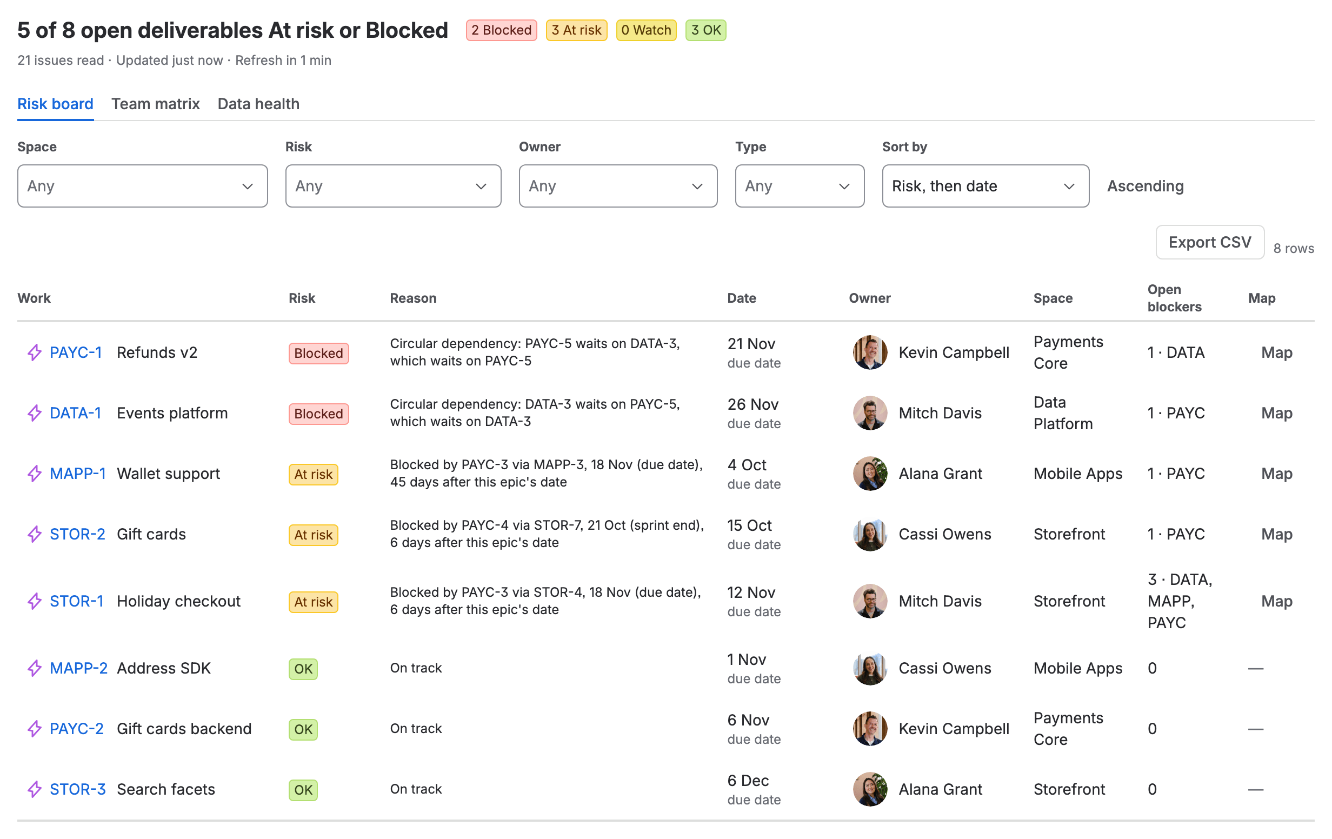Open the Space filter dropdown
The height and width of the screenshot is (839, 1332).
142,186
